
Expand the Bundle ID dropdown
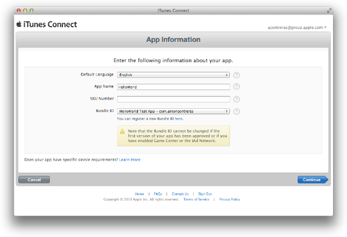pyautogui.click(x=173, y=112)
